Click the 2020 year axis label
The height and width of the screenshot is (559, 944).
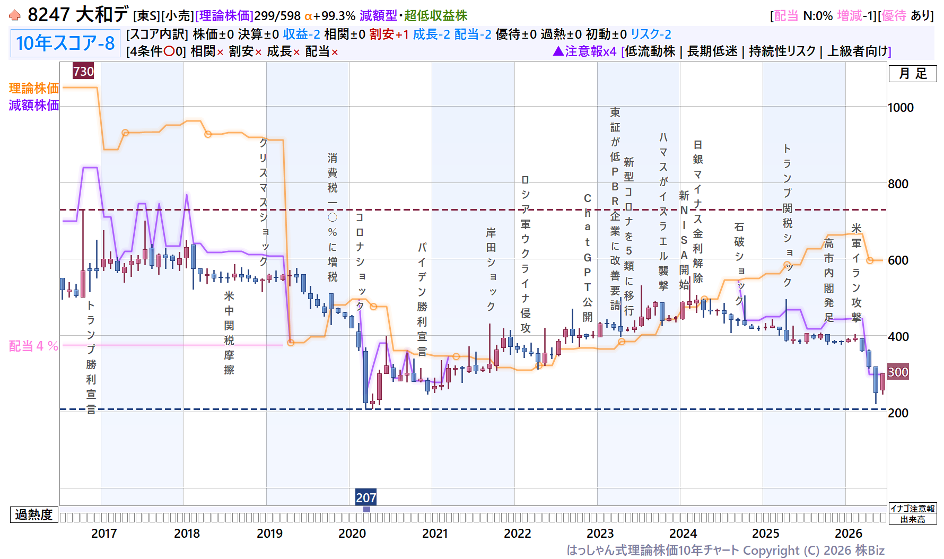coord(352,534)
